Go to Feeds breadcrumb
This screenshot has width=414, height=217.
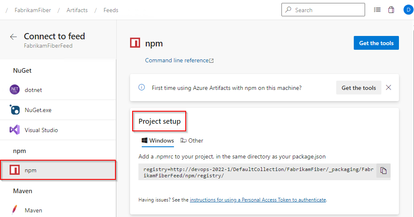tap(111, 10)
